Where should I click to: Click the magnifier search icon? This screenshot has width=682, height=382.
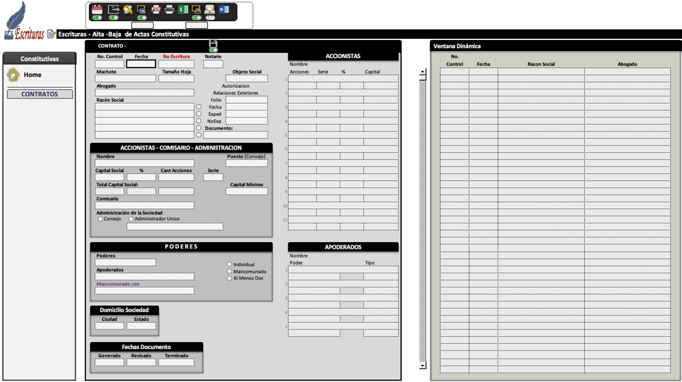(x=128, y=9)
